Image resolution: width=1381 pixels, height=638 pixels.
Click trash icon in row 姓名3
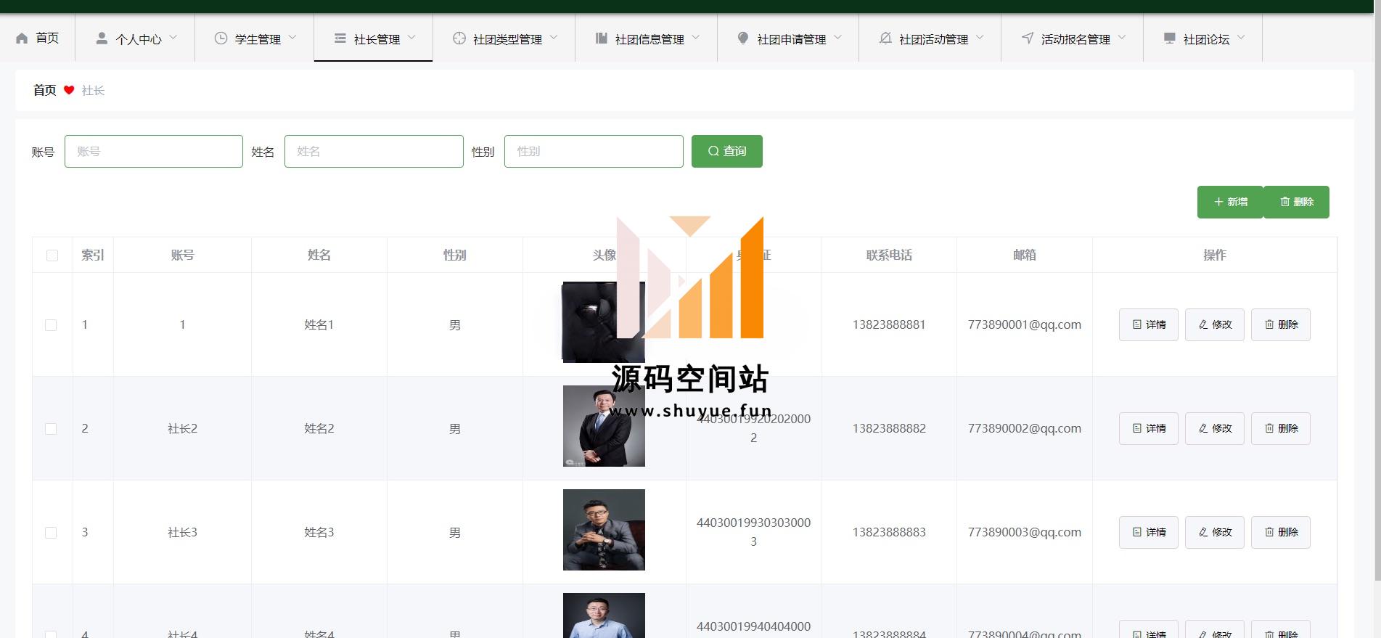[x=1269, y=532]
